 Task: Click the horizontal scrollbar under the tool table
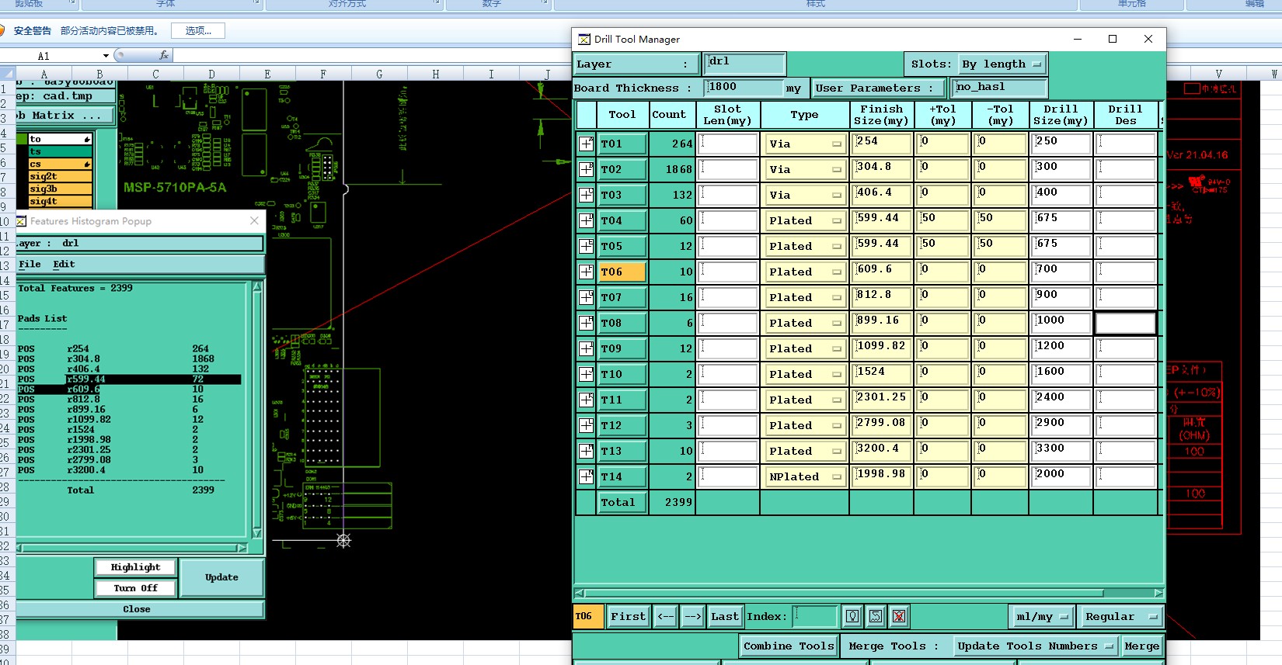click(868, 593)
